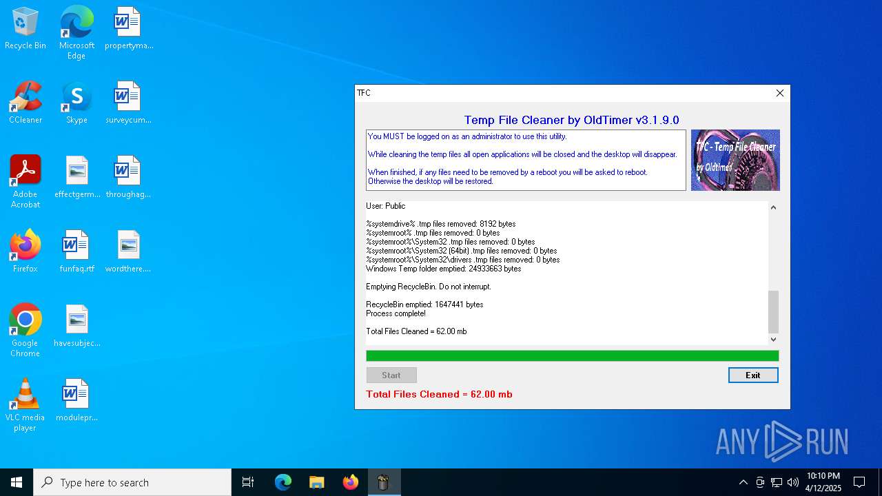Click '%systemdrive% .tmp files removed: 8192 bytes'
882x496 pixels.
441,224
